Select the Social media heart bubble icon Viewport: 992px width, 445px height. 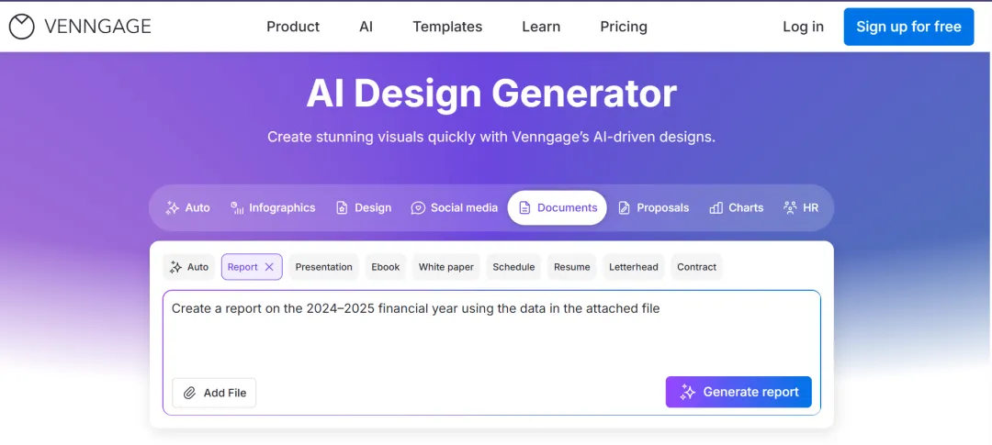418,208
